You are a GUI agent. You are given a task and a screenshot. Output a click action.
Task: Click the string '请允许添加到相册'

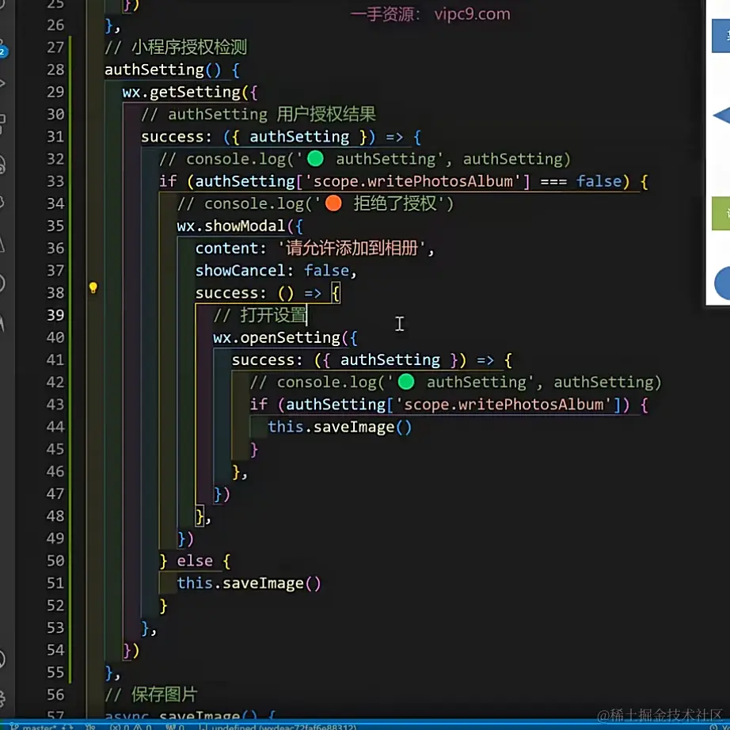pyautogui.click(x=352, y=248)
